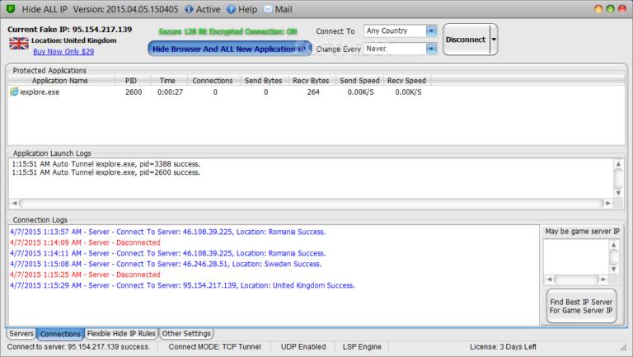Image resolution: width=633 pixels, height=357 pixels.
Task: Select the 1:15:25 AM Disconnected log entry
Action: click(x=85, y=275)
